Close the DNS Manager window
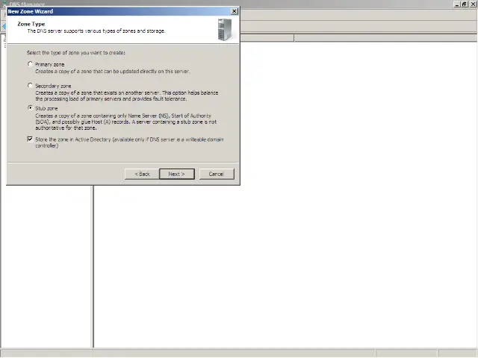Image resolution: width=478 pixels, height=358 pixels. click(x=473, y=4)
